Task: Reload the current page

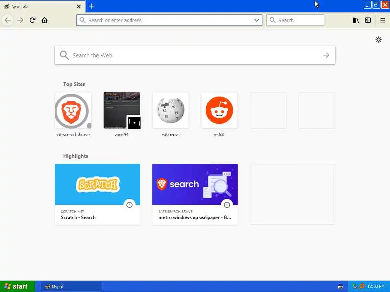Action: [x=32, y=20]
